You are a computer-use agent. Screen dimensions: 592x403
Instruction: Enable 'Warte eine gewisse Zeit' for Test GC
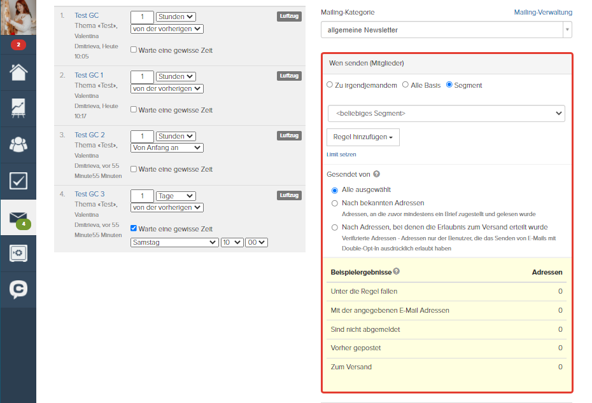[134, 50]
